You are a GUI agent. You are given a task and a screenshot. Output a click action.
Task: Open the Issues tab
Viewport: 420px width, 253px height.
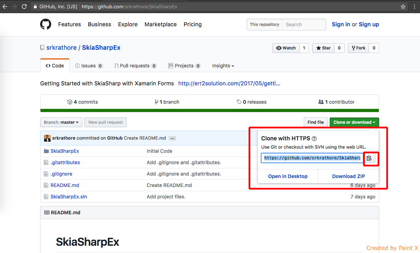89,66
